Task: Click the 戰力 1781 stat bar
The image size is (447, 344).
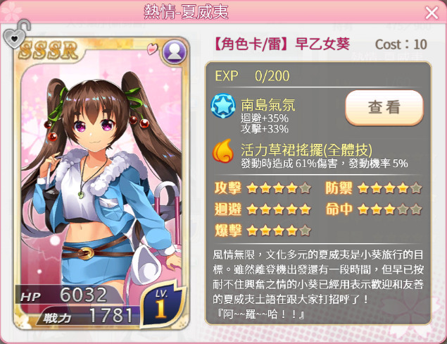Action: pos(89,316)
